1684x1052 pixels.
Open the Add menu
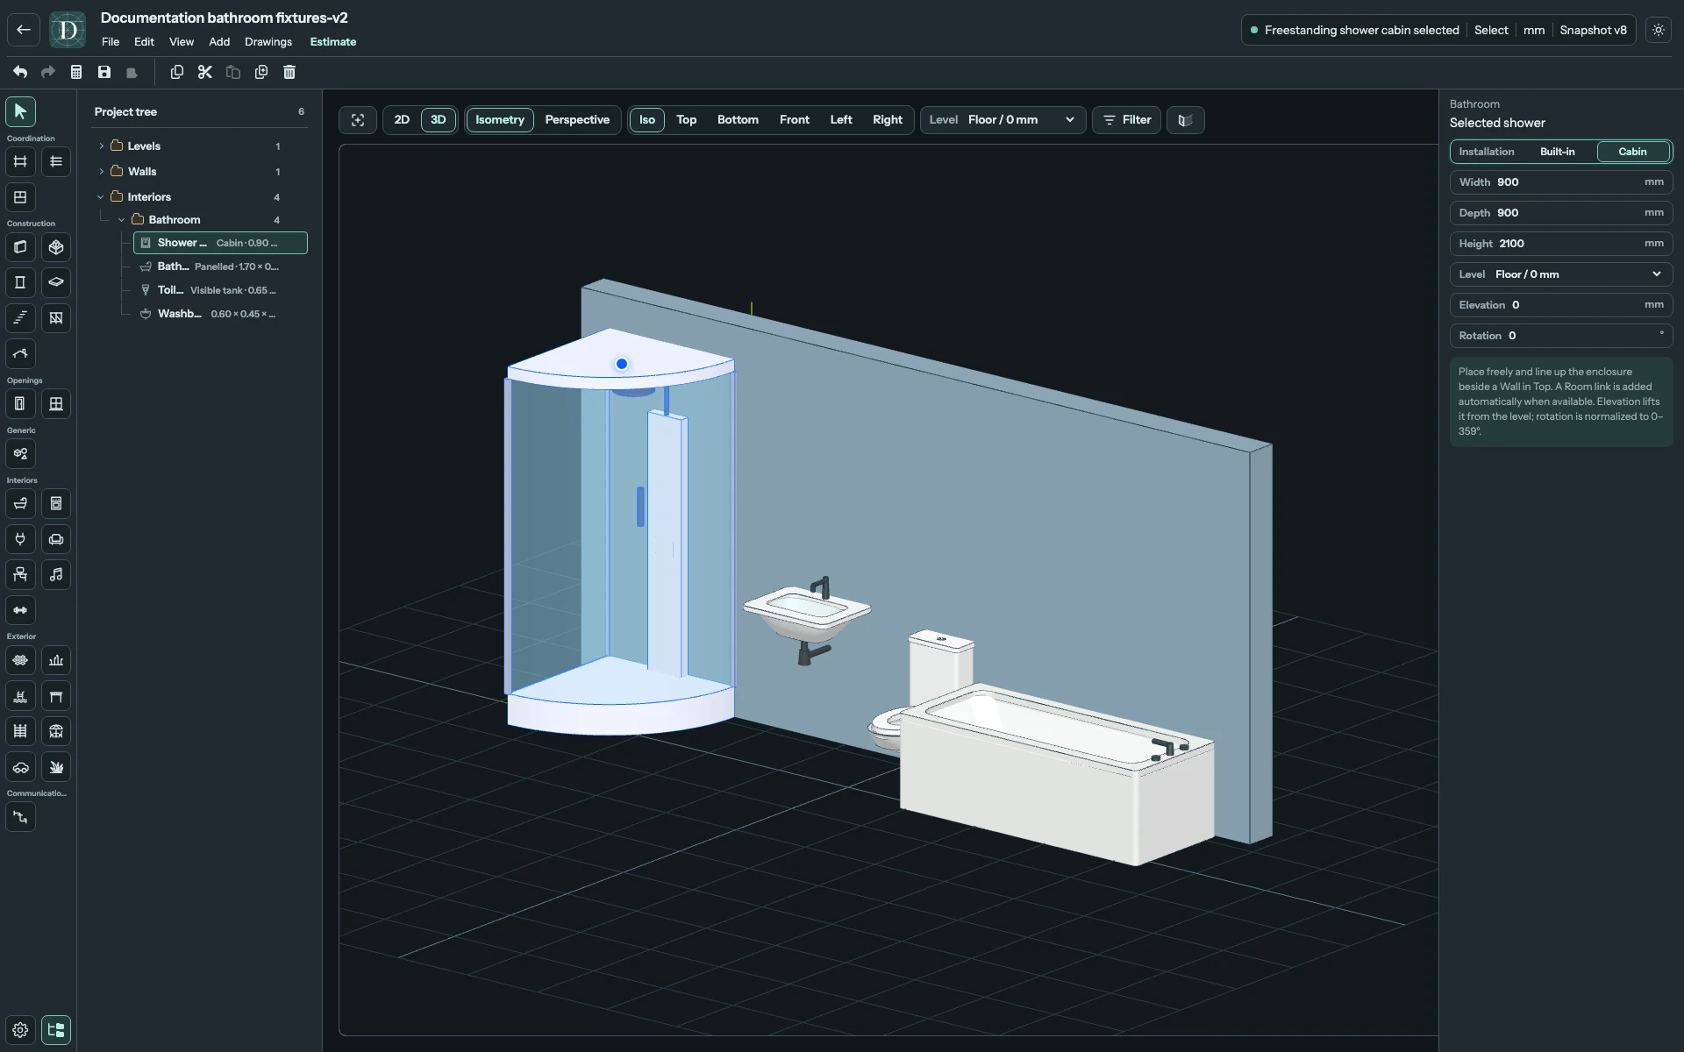(x=219, y=42)
